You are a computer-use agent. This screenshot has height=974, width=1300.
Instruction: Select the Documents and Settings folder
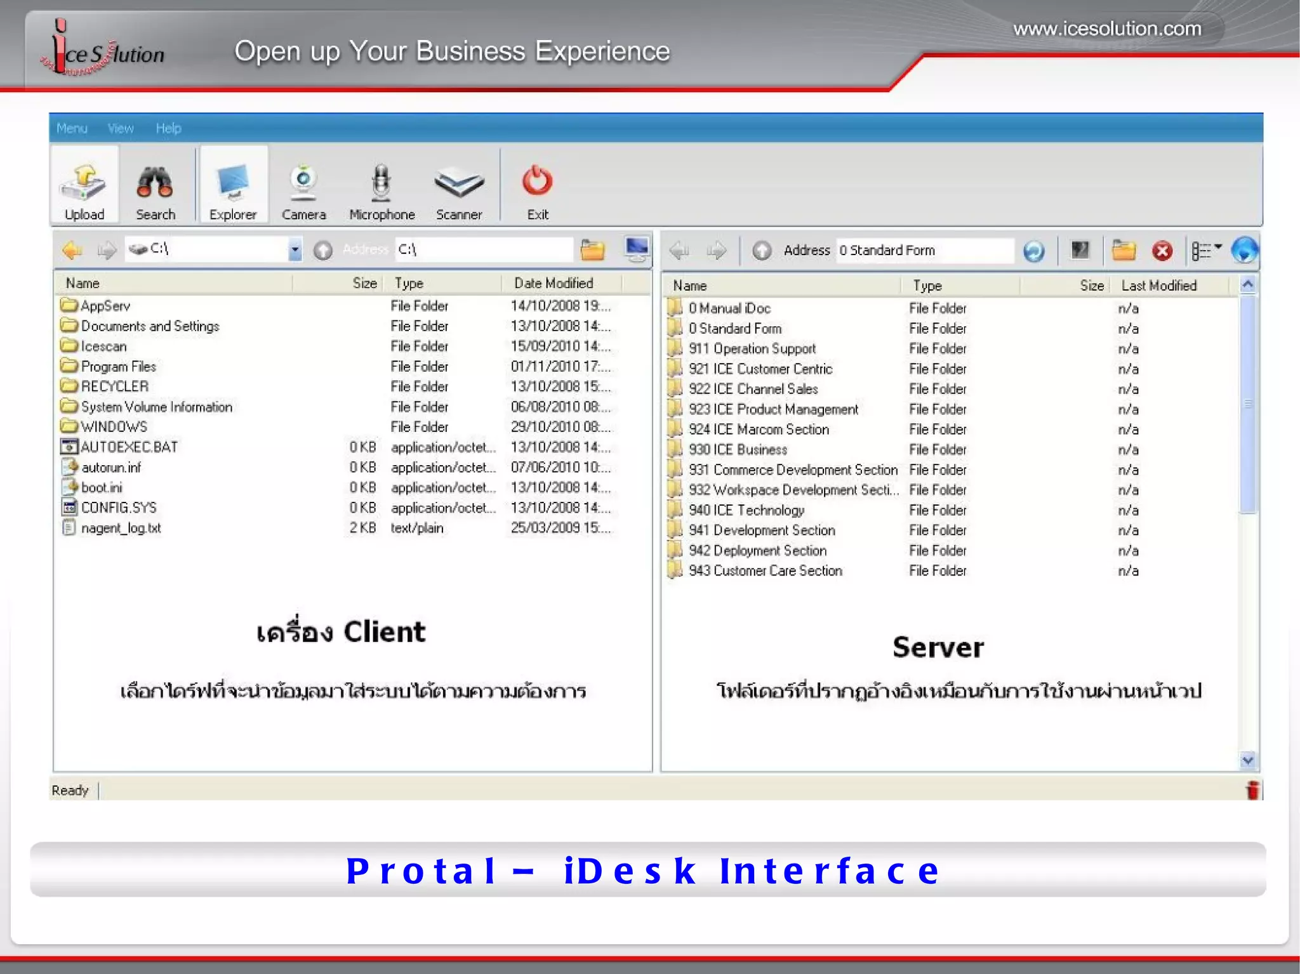(150, 326)
